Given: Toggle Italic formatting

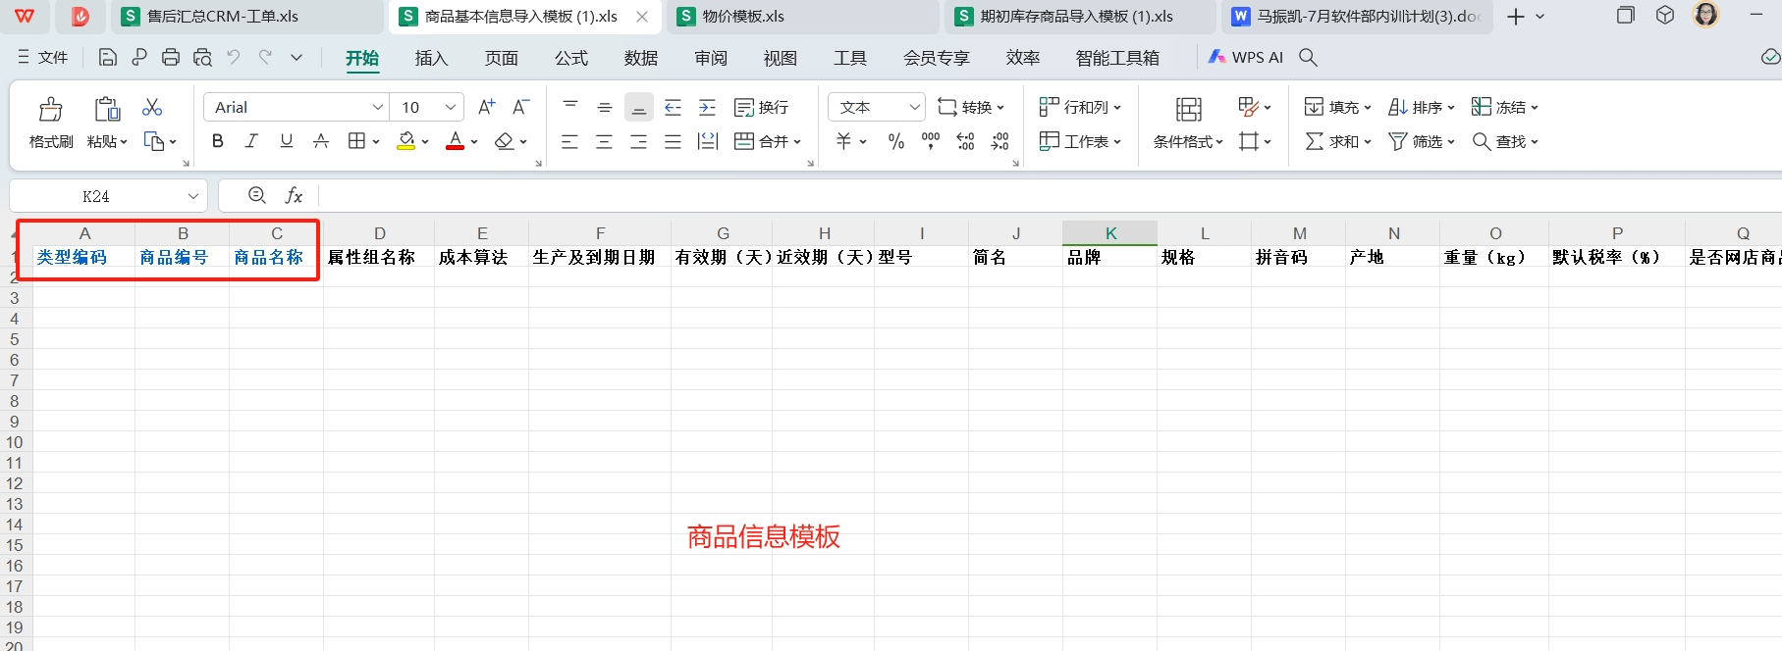Looking at the screenshot, I should point(251,141).
